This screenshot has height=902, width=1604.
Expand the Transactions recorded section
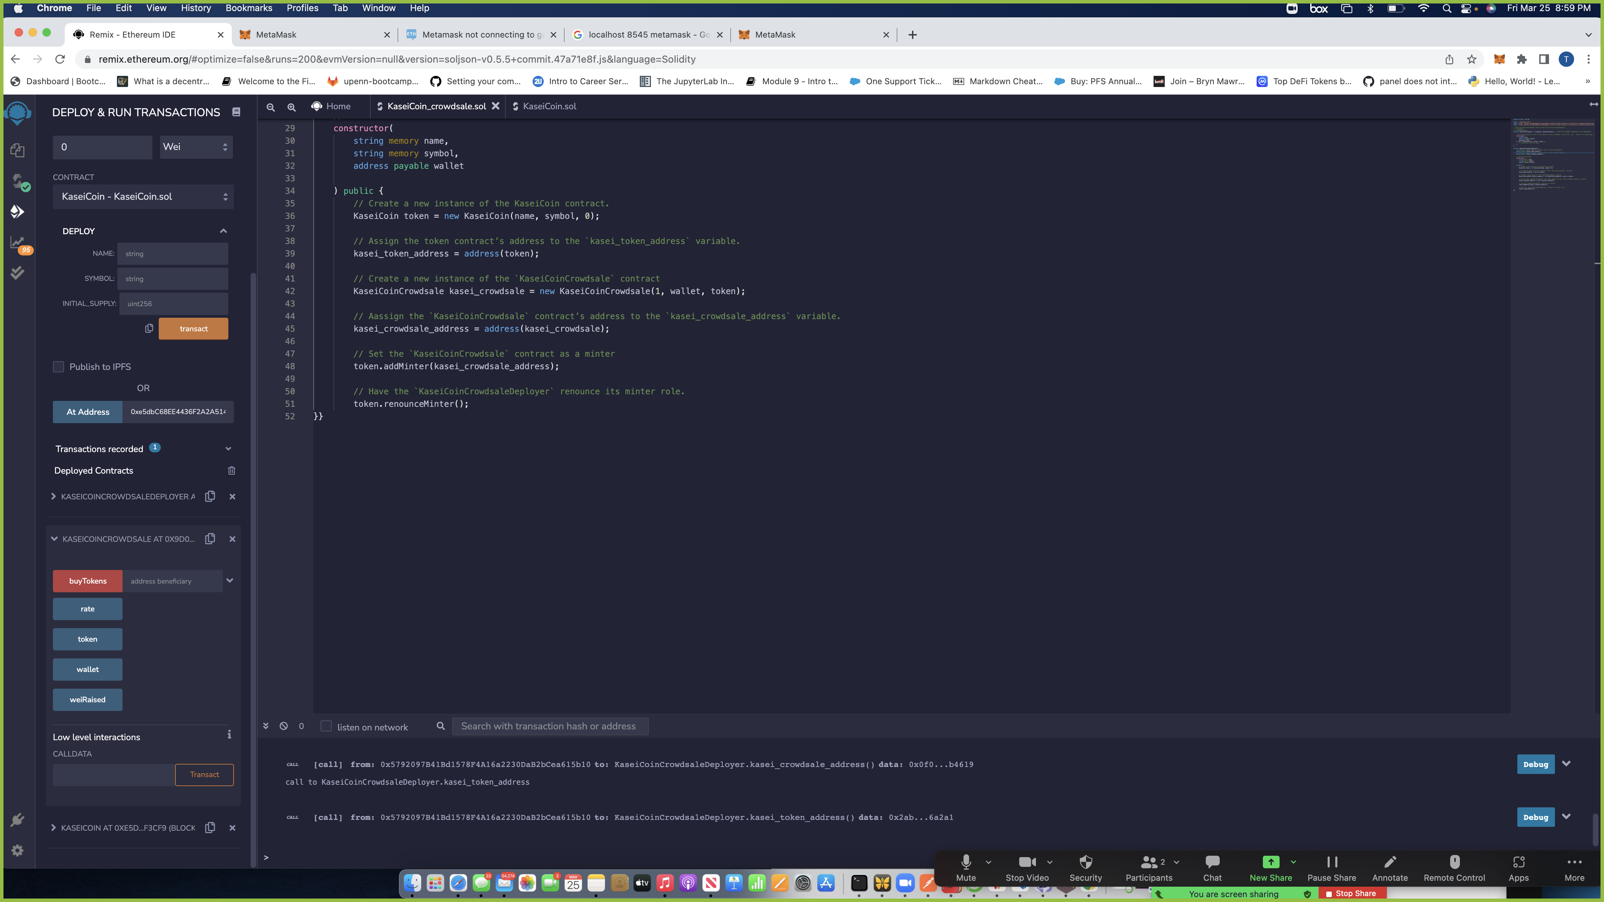tap(228, 449)
